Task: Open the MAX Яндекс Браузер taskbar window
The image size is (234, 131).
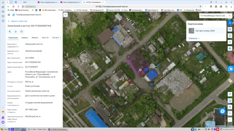Action: click(x=37, y=130)
